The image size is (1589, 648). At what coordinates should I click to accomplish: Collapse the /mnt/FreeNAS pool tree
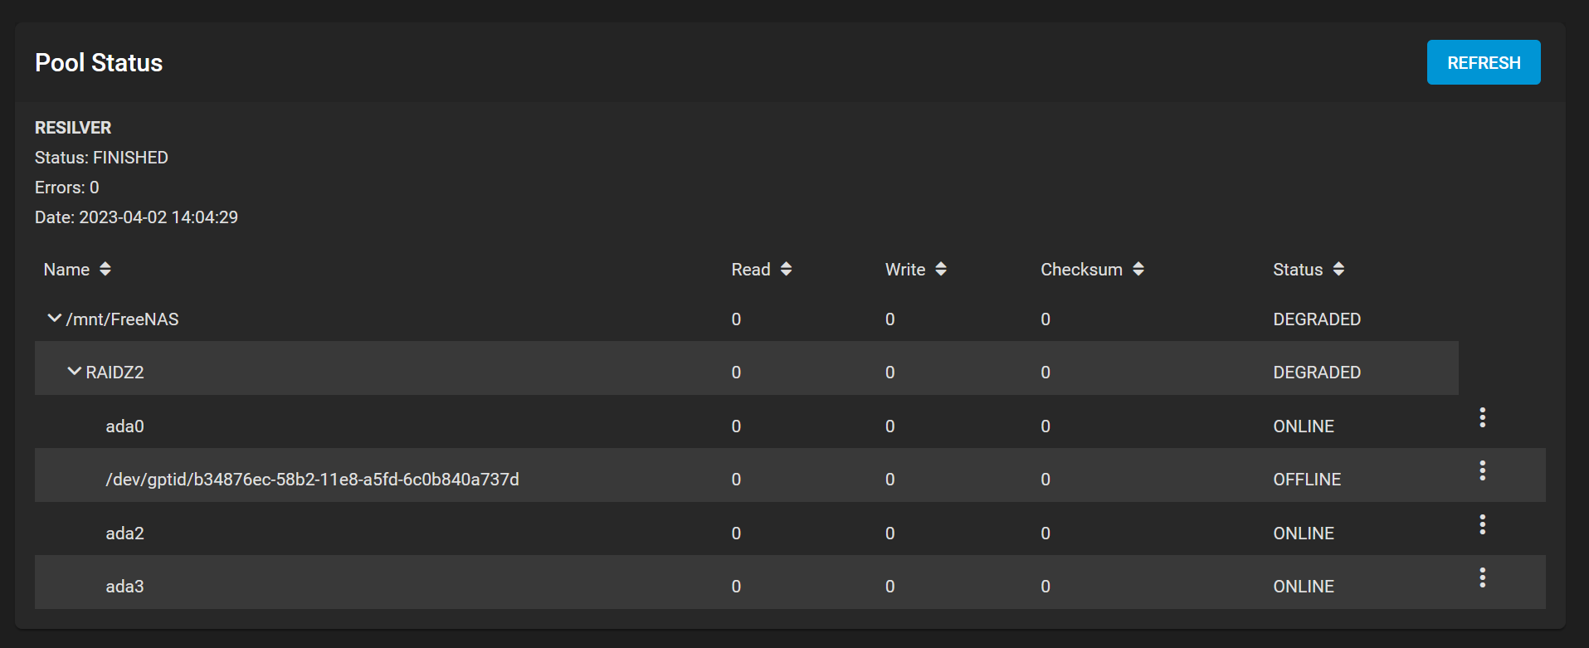coord(55,319)
